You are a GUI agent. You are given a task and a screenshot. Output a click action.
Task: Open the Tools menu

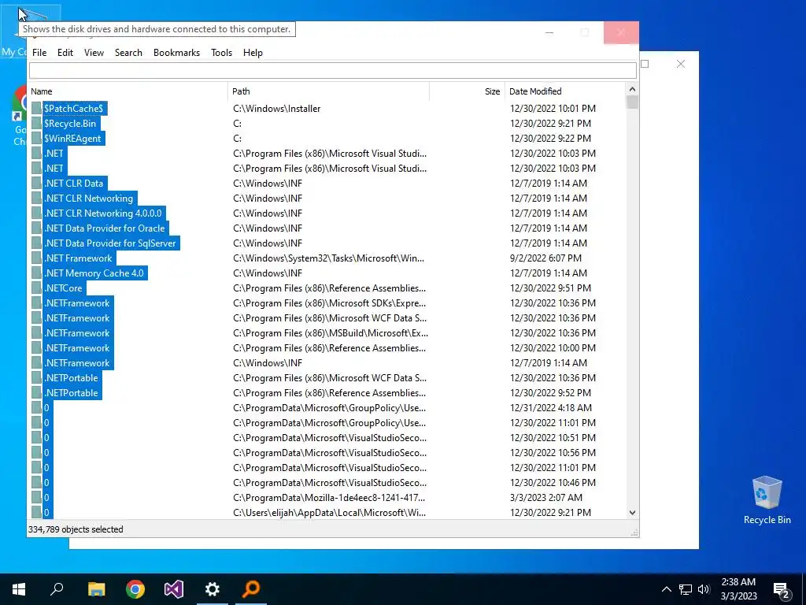[221, 53]
